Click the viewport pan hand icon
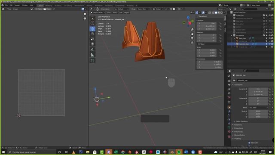275x155 pixels. click(192, 34)
